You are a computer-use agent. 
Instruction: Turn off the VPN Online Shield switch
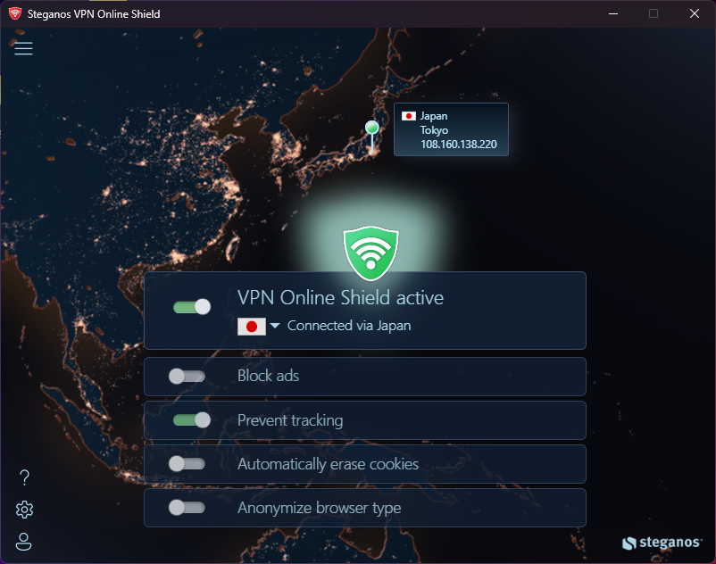tap(192, 307)
